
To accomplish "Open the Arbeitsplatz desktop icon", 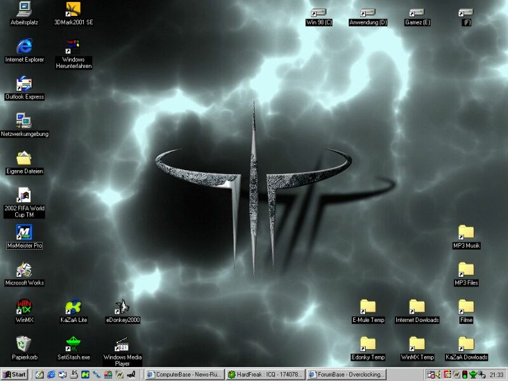I will [x=24, y=13].
